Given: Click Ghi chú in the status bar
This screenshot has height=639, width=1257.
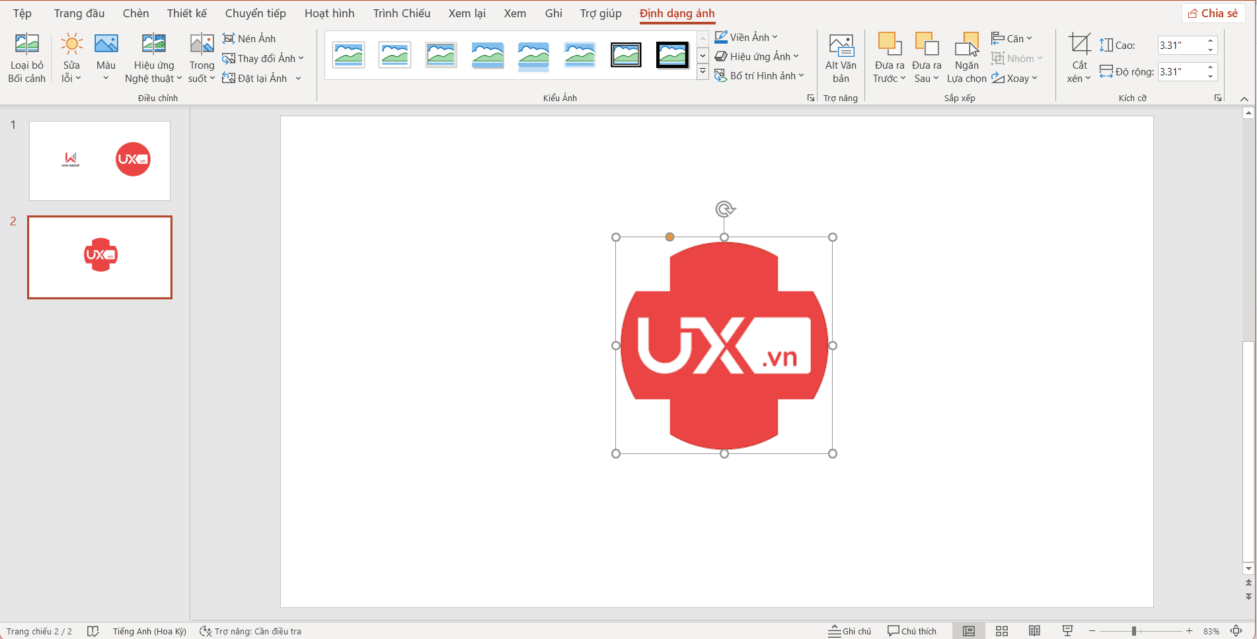Looking at the screenshot, I should (x=850, y=631).
